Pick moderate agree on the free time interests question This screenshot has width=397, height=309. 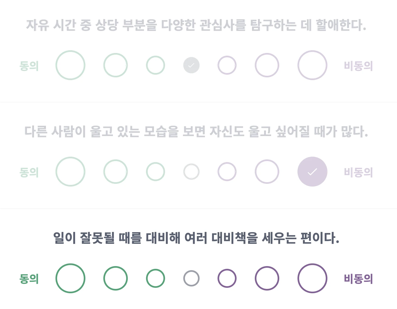point(115,65)
